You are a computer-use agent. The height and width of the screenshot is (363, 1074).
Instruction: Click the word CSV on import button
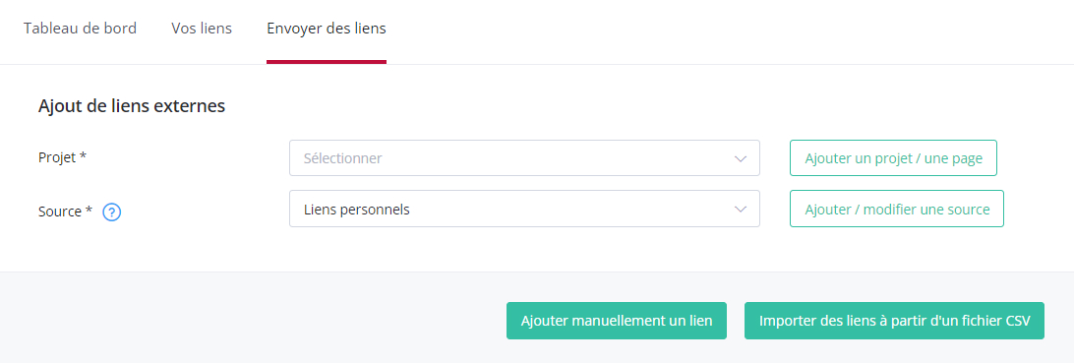pyautogui.click(x=1017, y=321)
